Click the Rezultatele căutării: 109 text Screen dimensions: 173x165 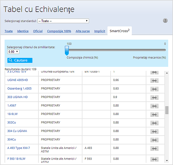coord(20,69)
